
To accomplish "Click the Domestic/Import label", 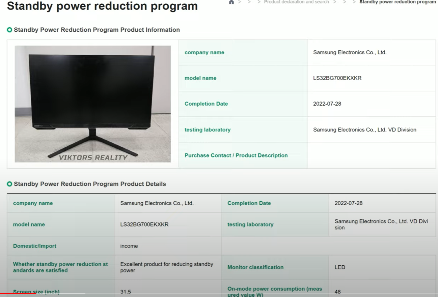I will point(35,246).
